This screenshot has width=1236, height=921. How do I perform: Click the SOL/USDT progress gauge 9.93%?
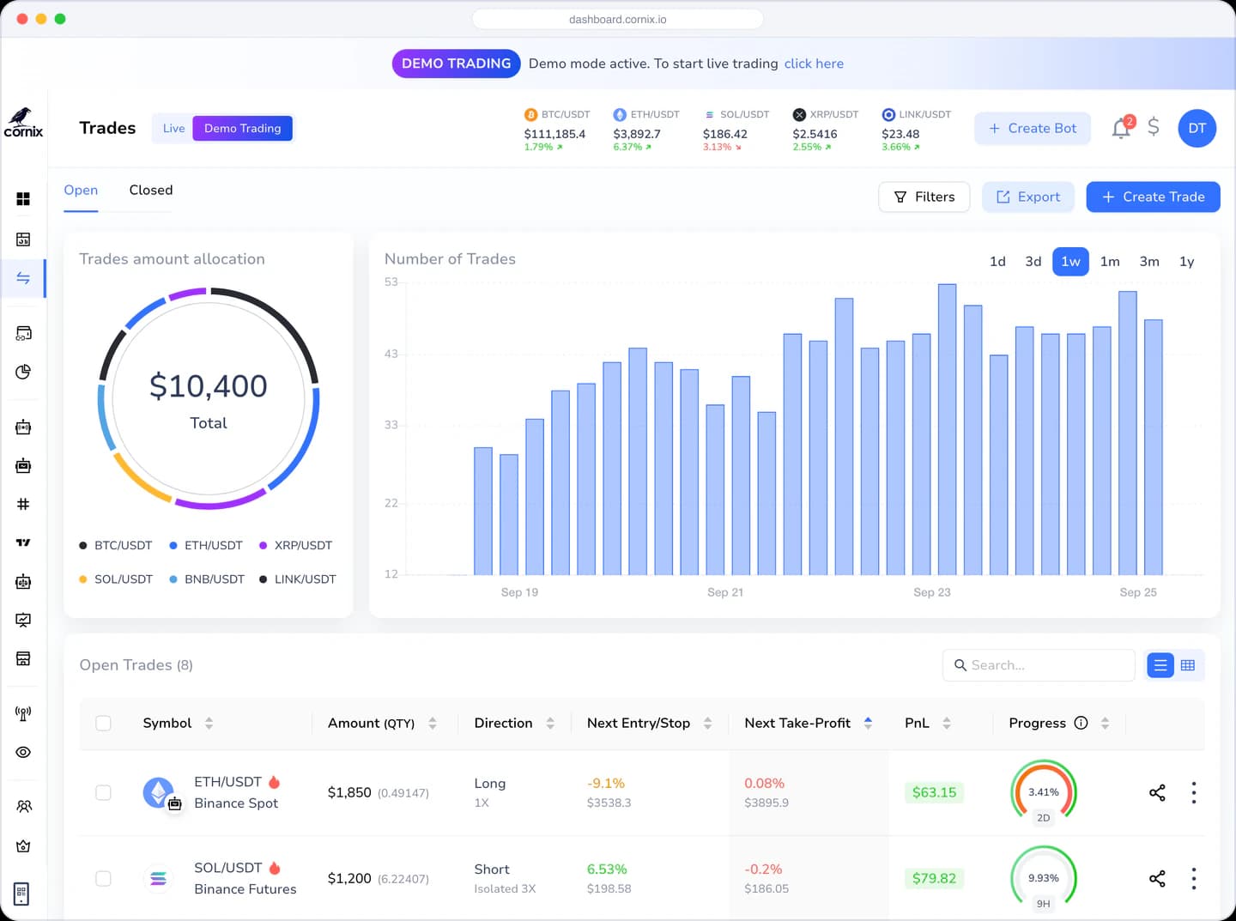tap(1044, 878)
